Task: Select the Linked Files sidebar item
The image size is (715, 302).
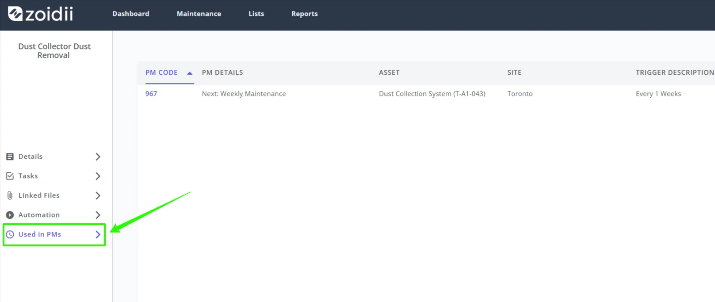Action: (x=54, y=195)
